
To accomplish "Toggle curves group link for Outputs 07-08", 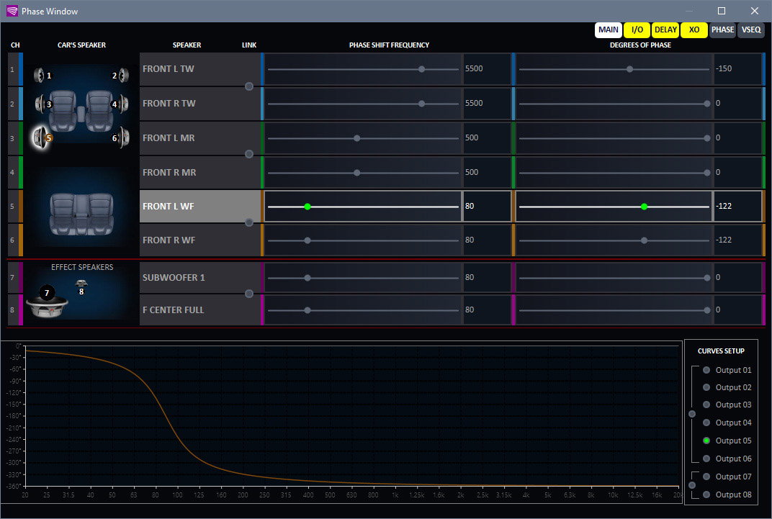I will 692,486.
